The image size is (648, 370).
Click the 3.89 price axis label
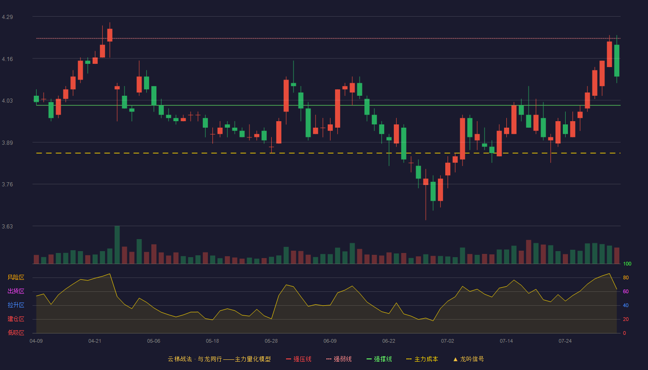pyautogui.click(x=7, y=143)
